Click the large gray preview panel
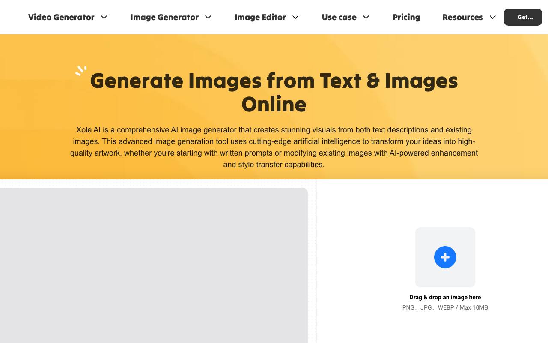Image resolution: width=548 pixels, height=343 pixels. tap(154, 265)
